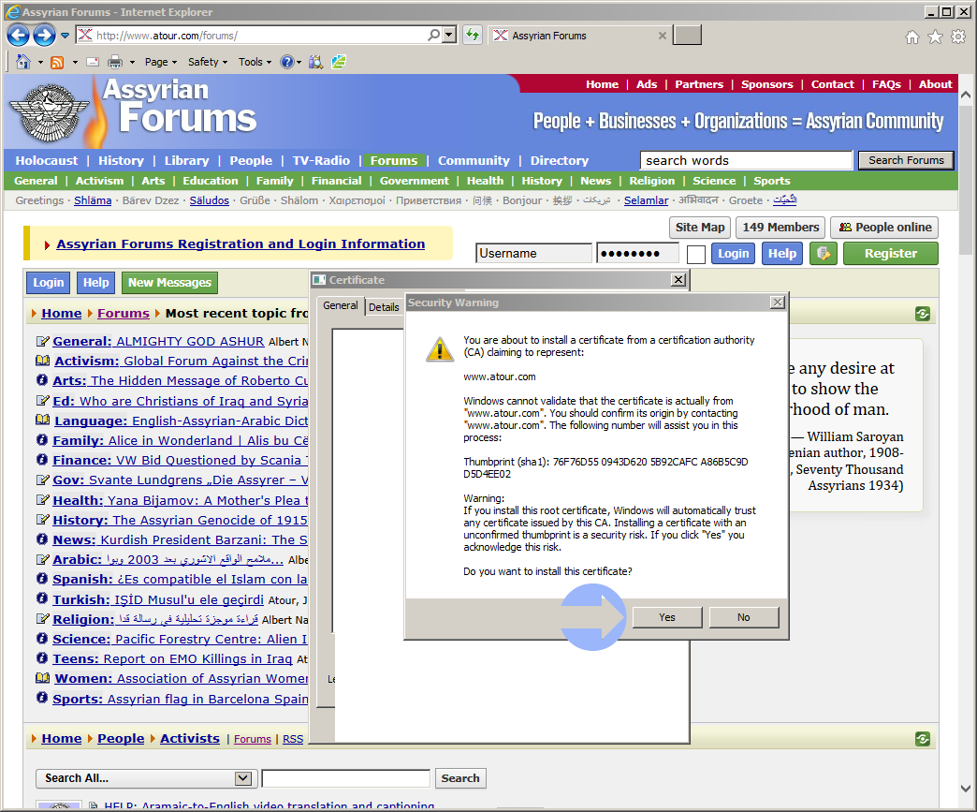Viewport: 977px width, 812px height.
Task: Open the Library navigation item
Action: [186, 160]
